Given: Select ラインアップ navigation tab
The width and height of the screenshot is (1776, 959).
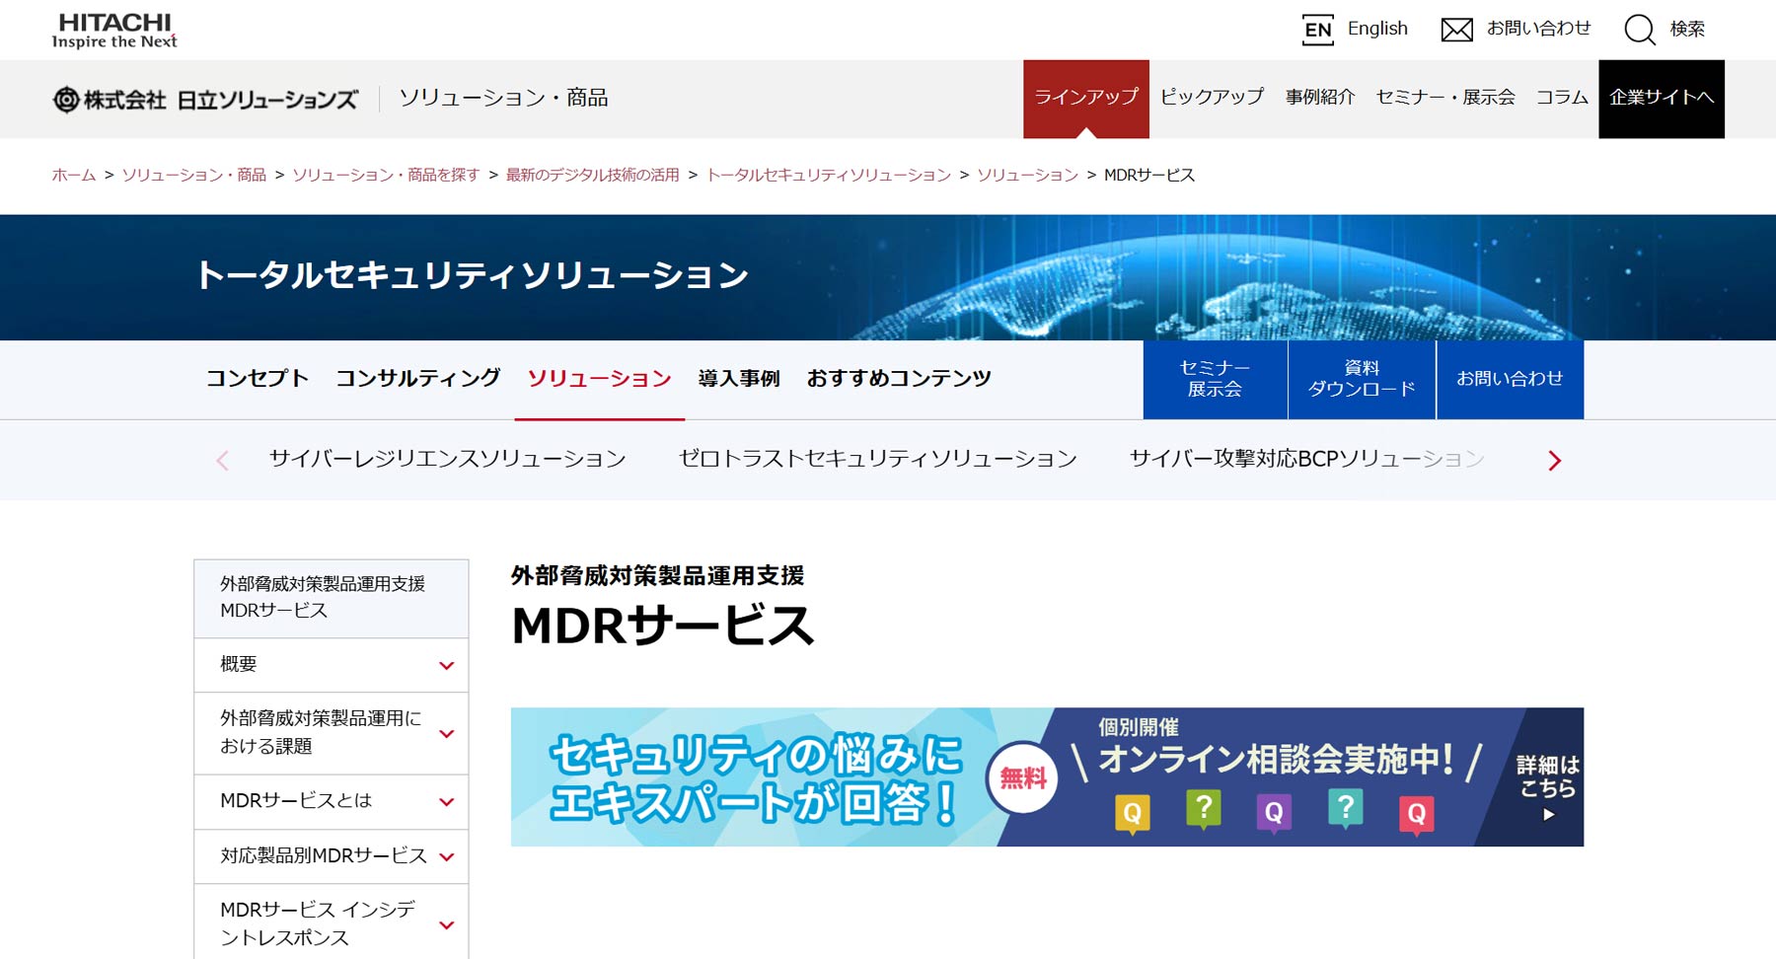Looking at the screenshot, I should tap(1086, 99).
